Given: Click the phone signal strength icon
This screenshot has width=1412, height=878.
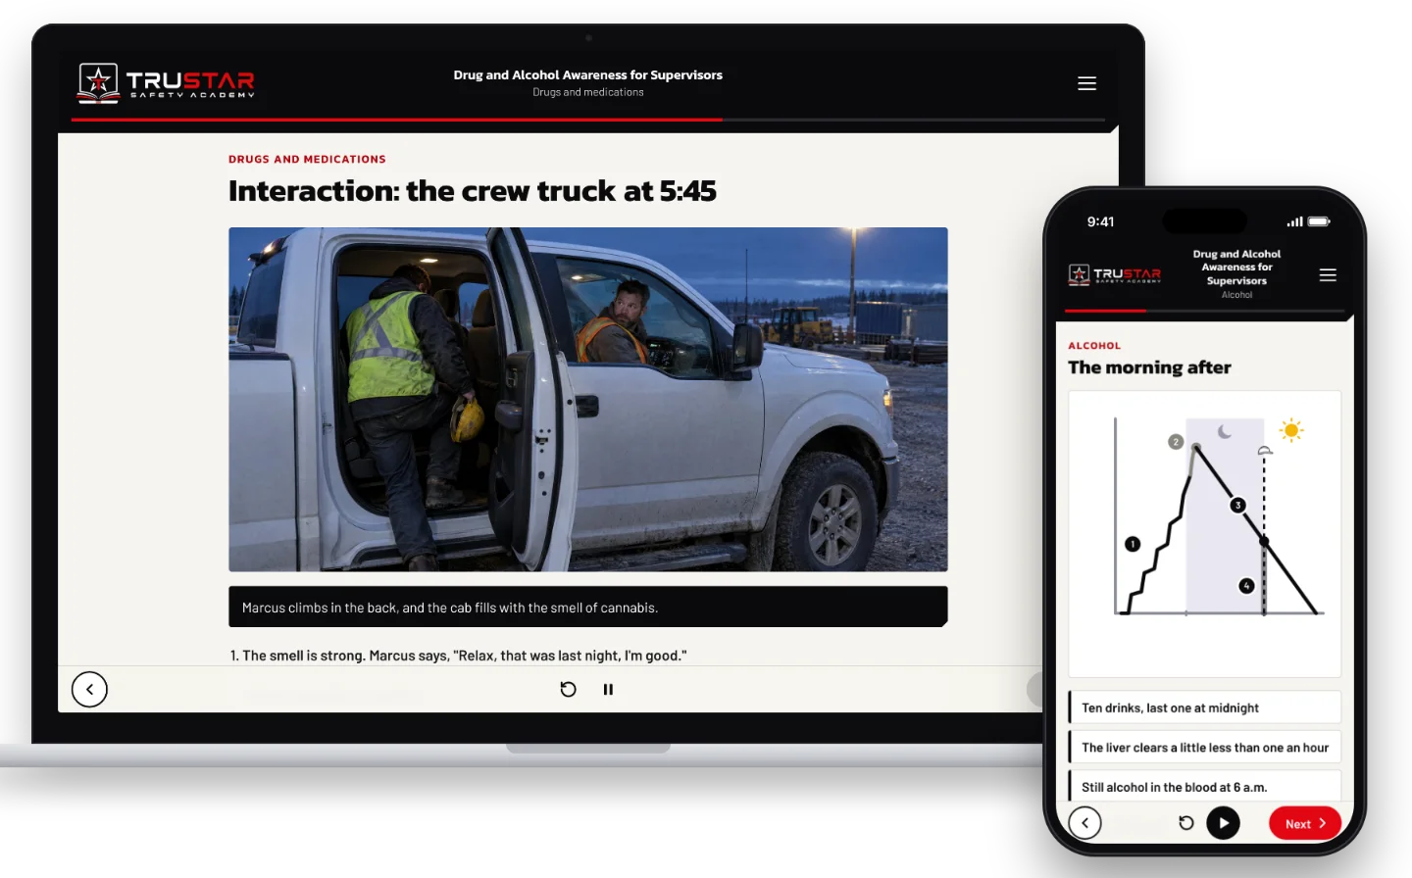Looking at the screenshot, I should [1295, 221].
